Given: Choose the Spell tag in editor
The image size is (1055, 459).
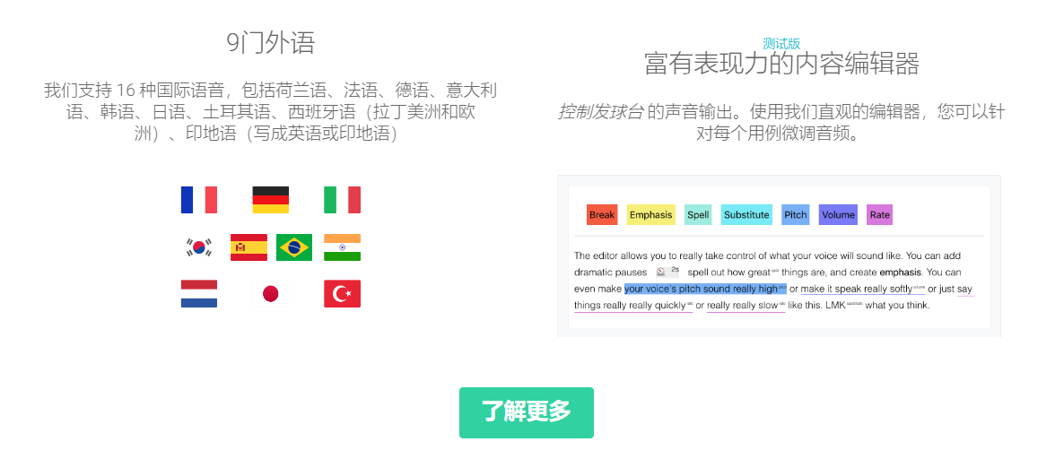Looking at the screenshot, I should pos(698,214).
